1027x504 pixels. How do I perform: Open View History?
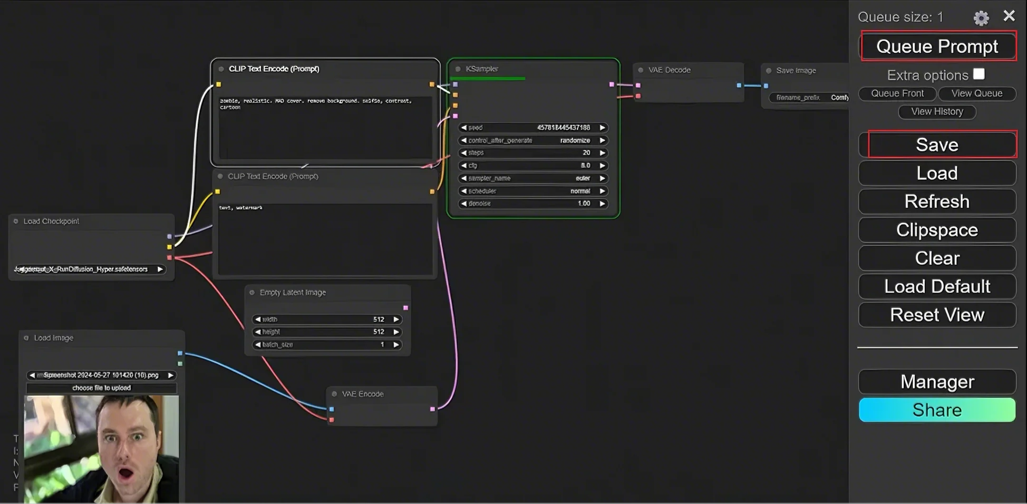pyautogui.click(x=937, y=112)
